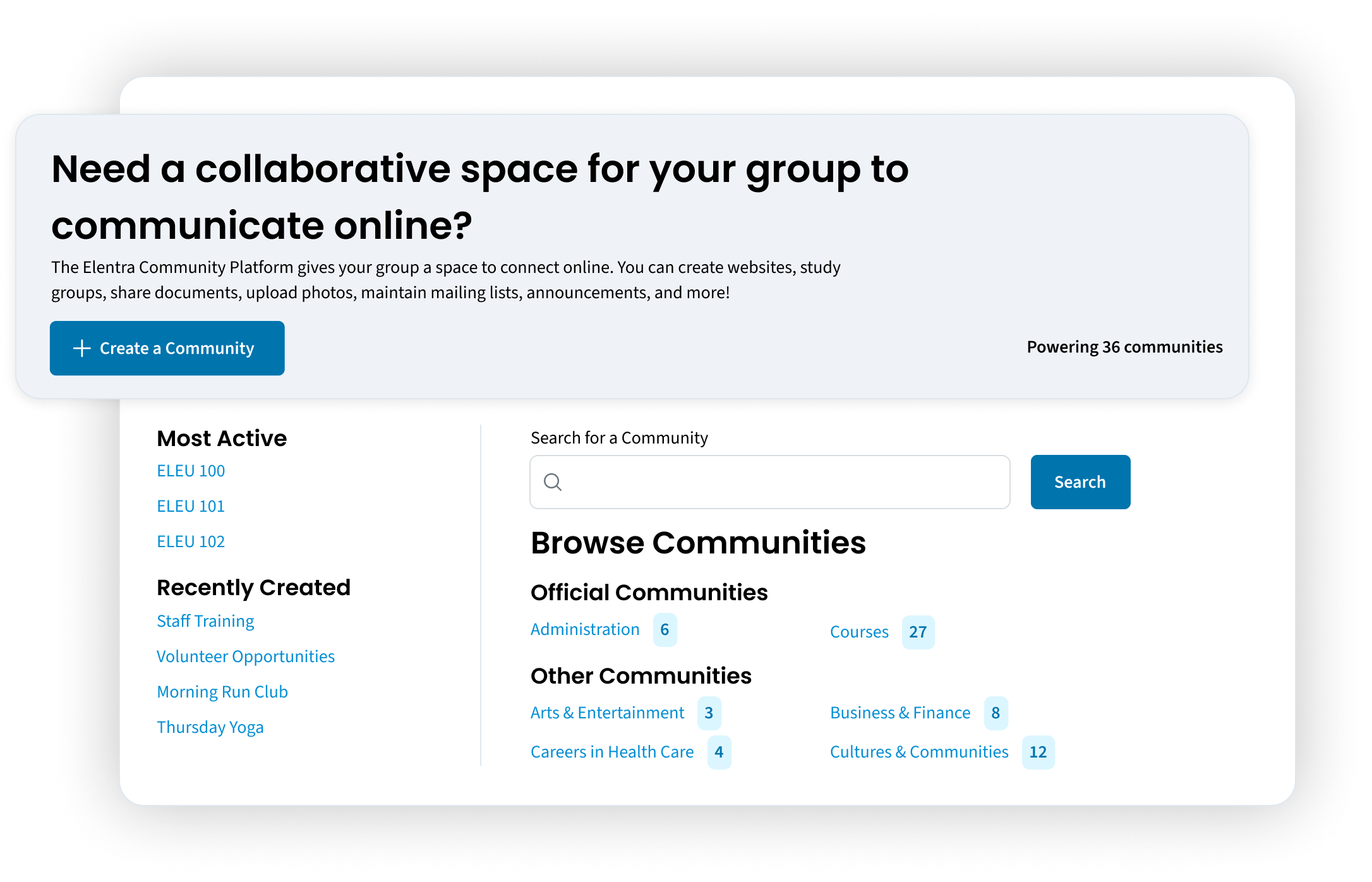
Task: Browse the Courses category
Action: [x=859, y=632]
